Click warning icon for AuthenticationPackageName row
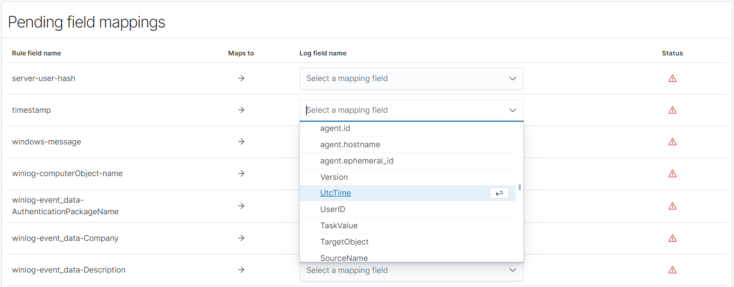Screen dimensions: 734x287 pos(672,206)
